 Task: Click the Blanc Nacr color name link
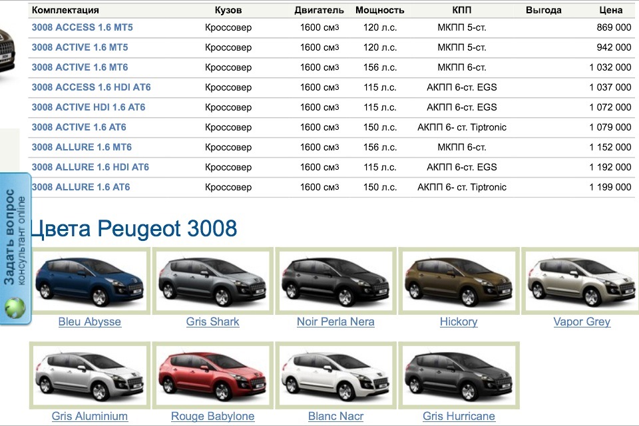point(335,416)
